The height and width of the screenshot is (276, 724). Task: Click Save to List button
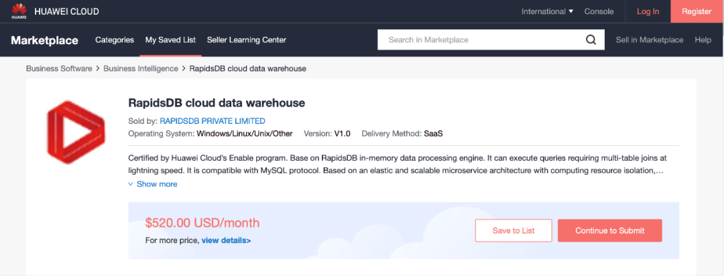(x=514, y=230)
